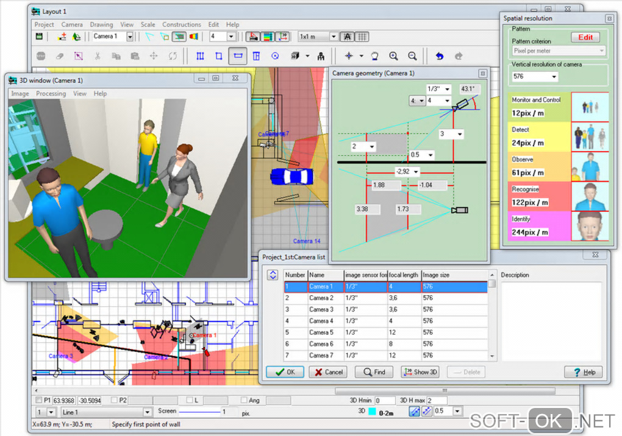Click the Zoom In magnifier icon
Screen dimensions: 622x436
point(393,56)
